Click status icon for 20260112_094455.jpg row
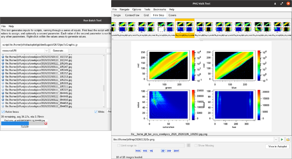The height and width of the screenshot is (159, 292). (x=3, y=106)
